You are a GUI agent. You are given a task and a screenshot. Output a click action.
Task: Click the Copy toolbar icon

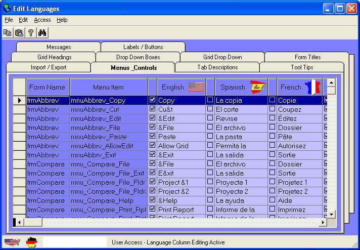coord(8,33)
